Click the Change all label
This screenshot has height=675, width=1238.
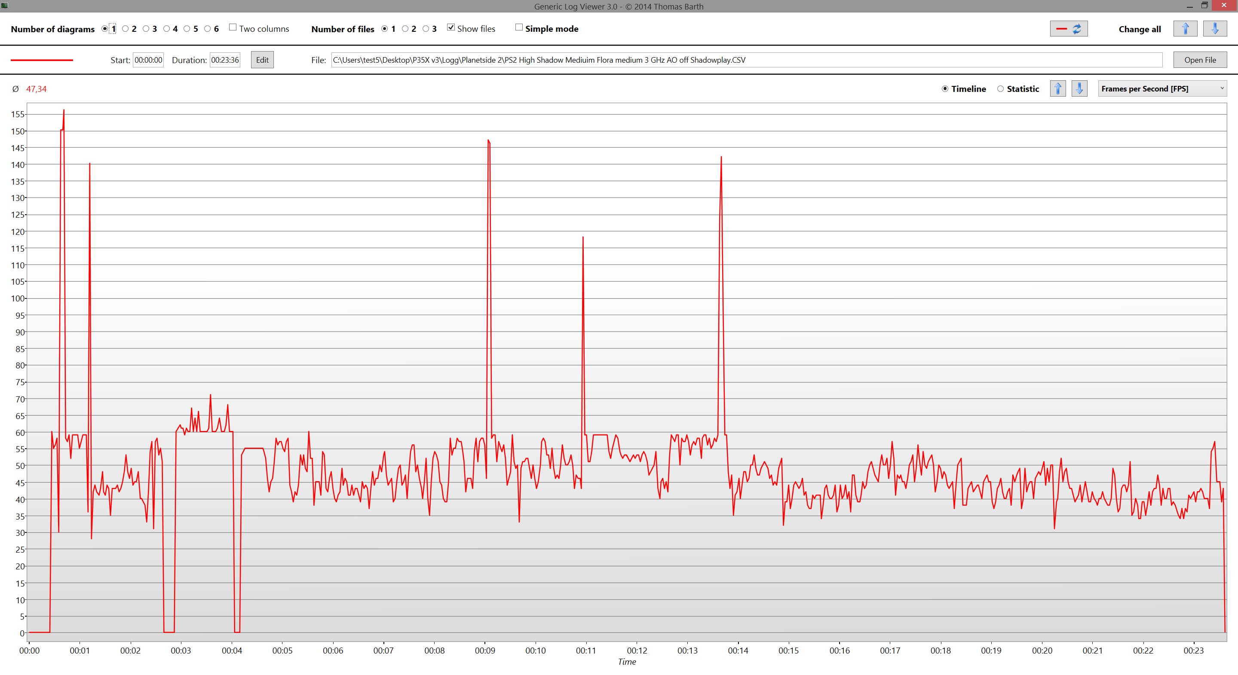1140,29
